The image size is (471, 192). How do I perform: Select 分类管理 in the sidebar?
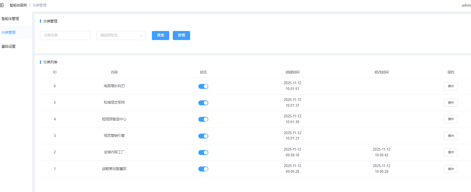tap(9, 32)
